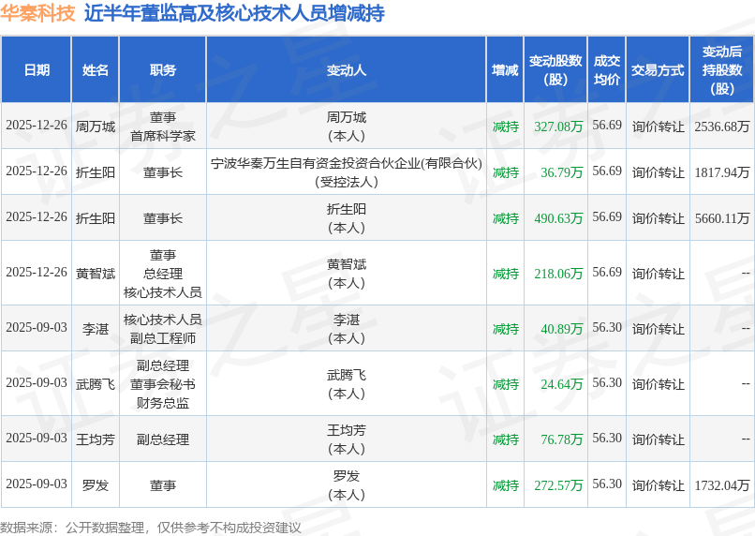Click the heading 近半年董监高及核心技术人员增减持
The height and width of the screenshot is (536, 755).
pos(234,13)
